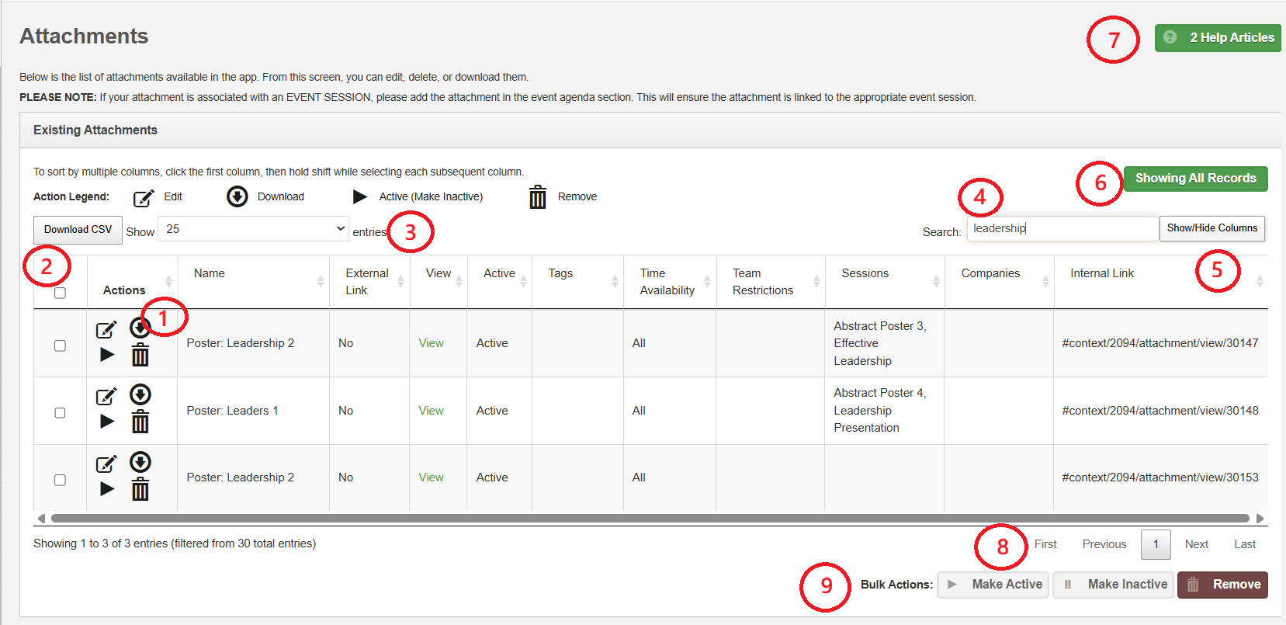This screenshot has width=1286, height=625.
Task: Remove attachment in the last table row
Action: point(140,490)
